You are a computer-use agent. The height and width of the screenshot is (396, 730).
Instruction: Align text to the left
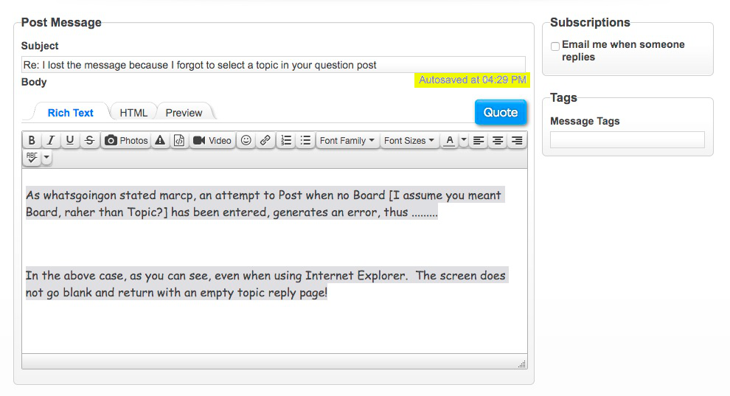pyautogui.click(x=478, y=140)
